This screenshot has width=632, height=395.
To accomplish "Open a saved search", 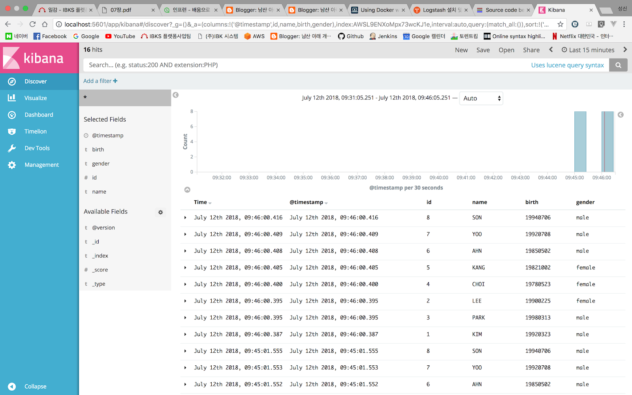I will point(506,50).
